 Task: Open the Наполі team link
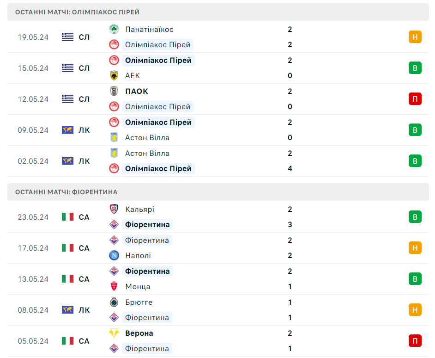138,255
